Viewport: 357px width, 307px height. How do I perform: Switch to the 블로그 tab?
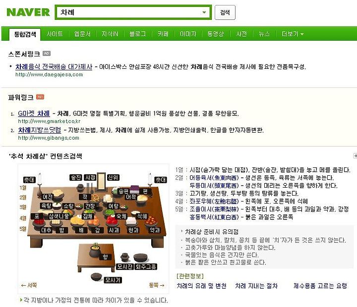click(137, 34)
